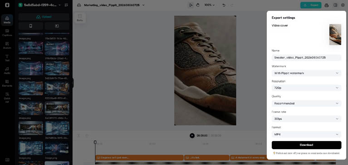Click the Upload button

click(44, 17)
